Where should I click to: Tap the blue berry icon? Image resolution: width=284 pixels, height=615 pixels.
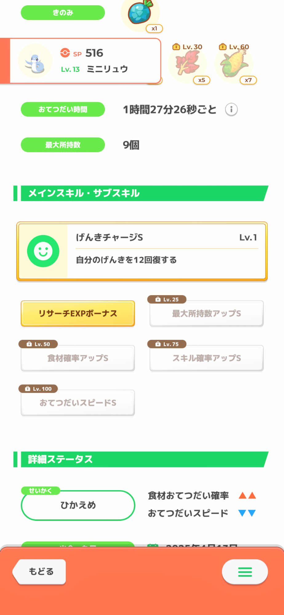tap(140, 14)
